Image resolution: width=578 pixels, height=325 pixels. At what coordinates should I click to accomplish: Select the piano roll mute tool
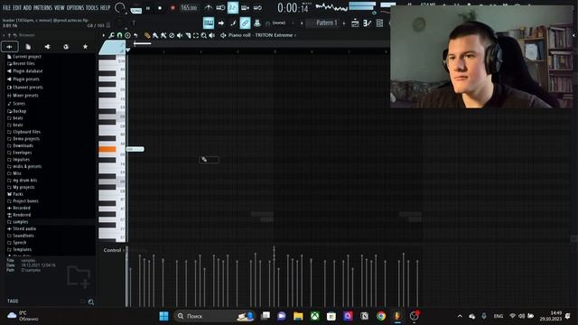click(x=180, y=35)
